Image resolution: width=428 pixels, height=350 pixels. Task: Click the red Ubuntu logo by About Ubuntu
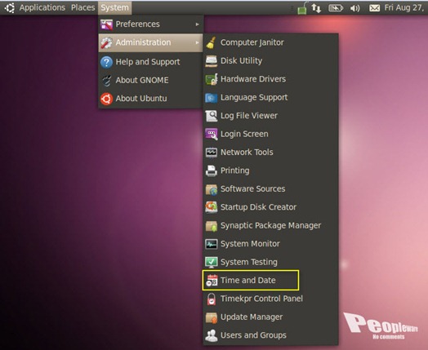coord(106,99)
